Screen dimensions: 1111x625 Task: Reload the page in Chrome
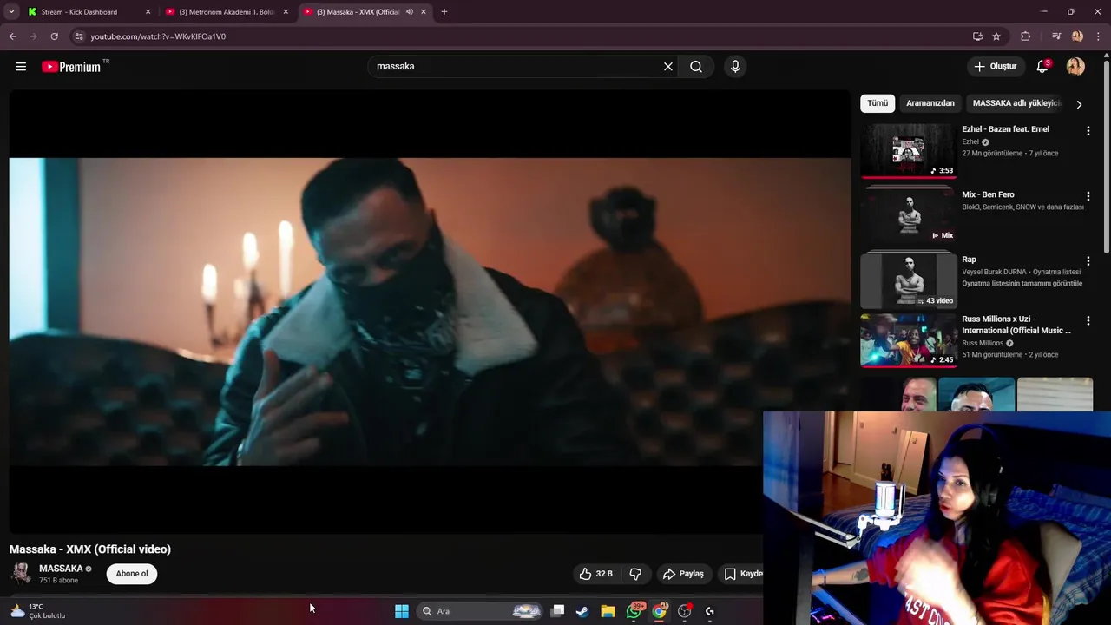click(x=54, y=36)
